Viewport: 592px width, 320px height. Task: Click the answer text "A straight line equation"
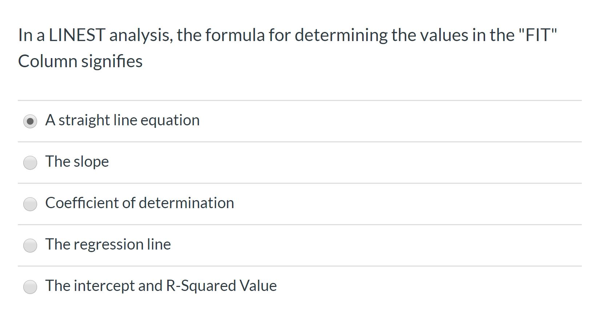122,120
